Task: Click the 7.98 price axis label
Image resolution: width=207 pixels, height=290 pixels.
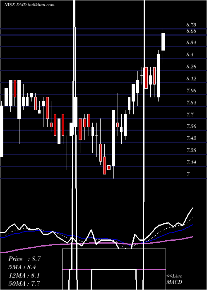Action: point(191,91)
